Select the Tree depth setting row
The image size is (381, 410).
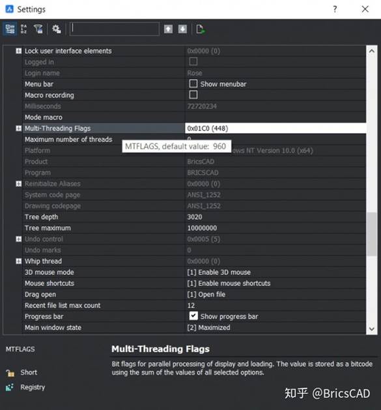[194, 217]
